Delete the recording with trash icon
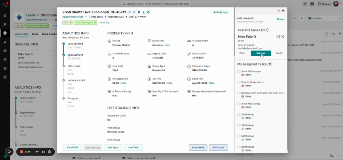 [50, 152]
